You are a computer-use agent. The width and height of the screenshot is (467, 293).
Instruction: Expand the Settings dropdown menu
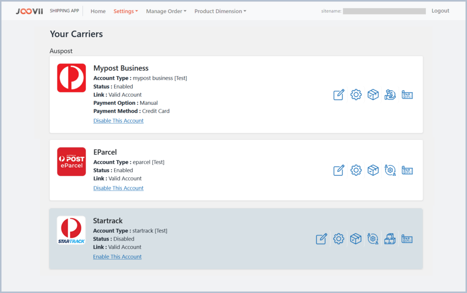click(125, 11)
